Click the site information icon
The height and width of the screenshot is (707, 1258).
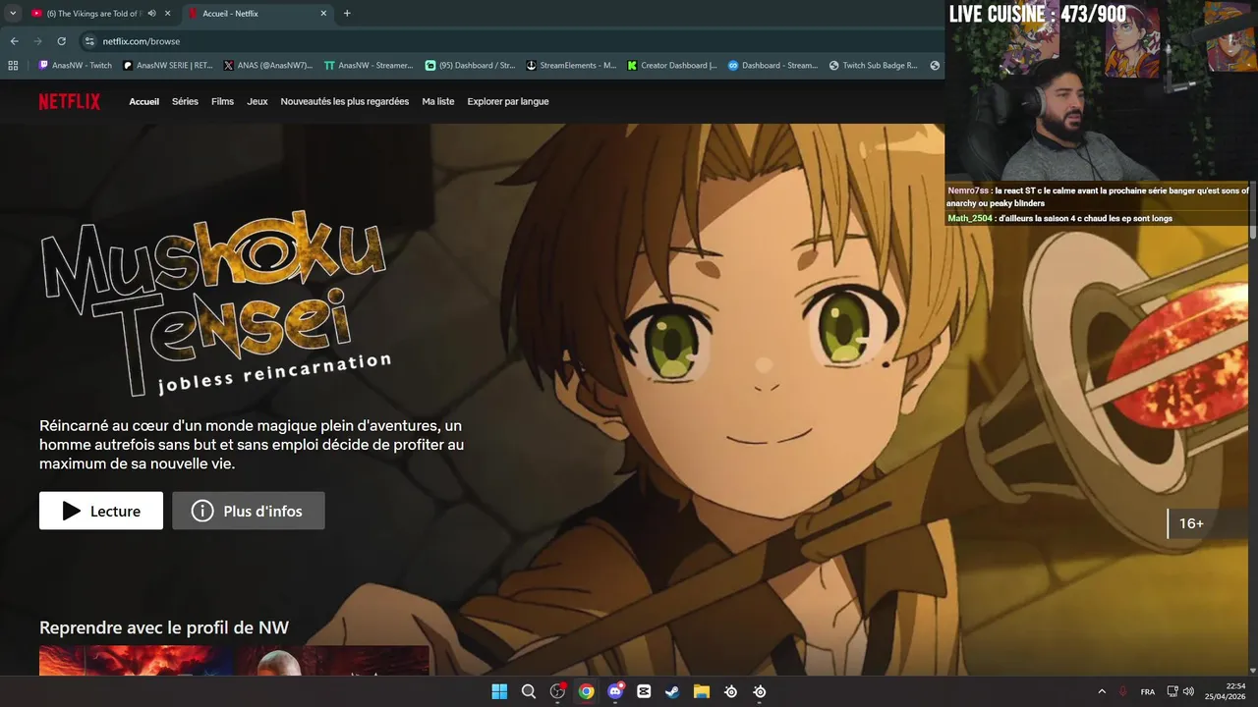point(89,41)
